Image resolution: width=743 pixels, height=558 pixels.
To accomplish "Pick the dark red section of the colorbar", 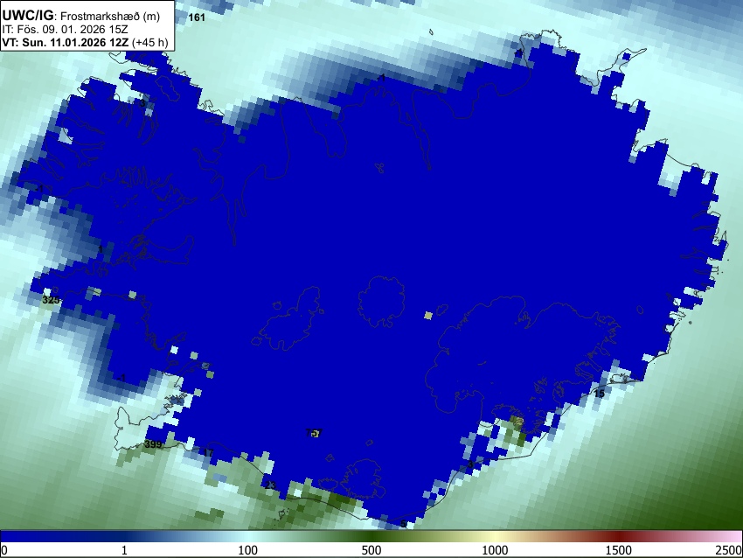I will (618, 536).
